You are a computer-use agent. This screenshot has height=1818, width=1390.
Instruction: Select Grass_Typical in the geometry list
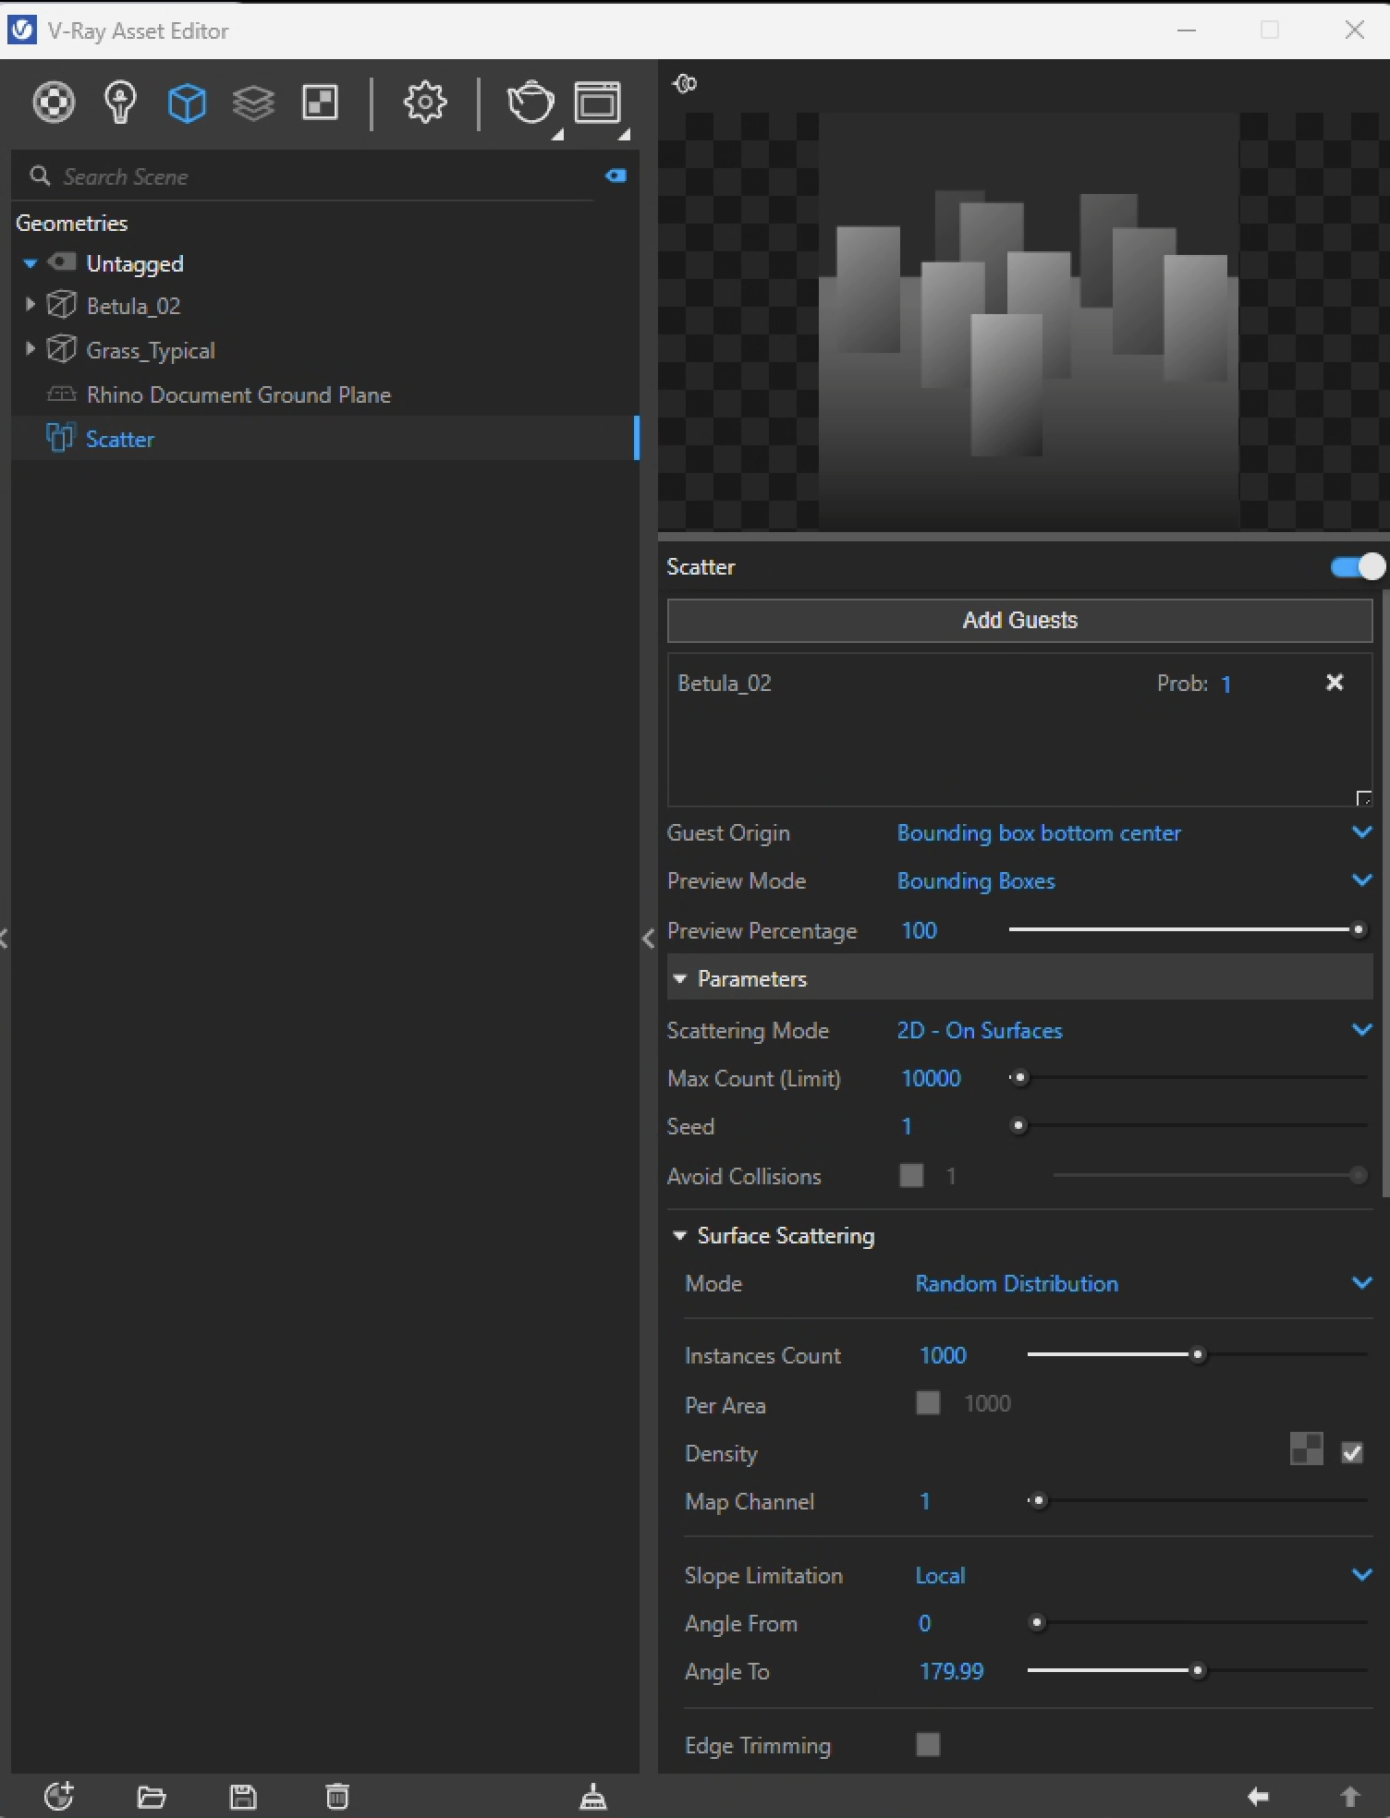151,350
